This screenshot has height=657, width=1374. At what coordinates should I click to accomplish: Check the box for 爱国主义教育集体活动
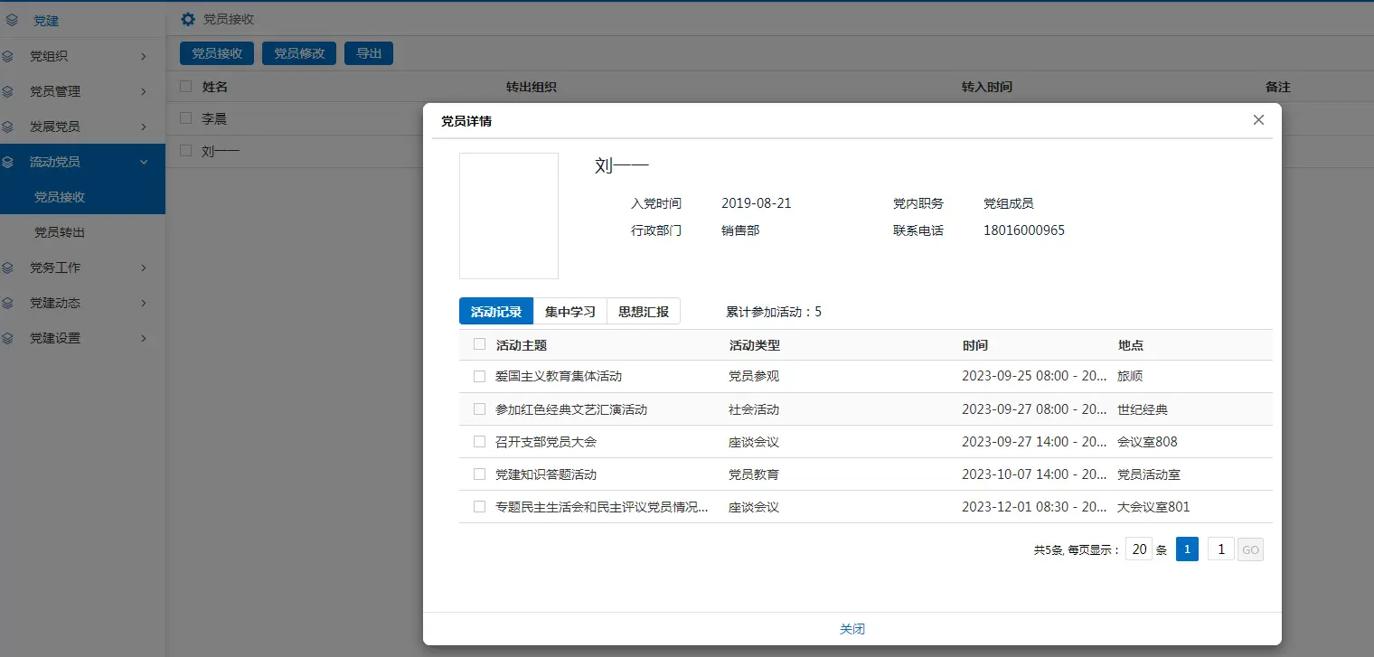pyautogui.click(x=480, y=376)
